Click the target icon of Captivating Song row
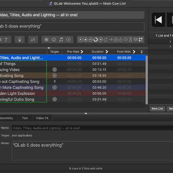The width and height of the screenshot is (173, 173). 54,76
